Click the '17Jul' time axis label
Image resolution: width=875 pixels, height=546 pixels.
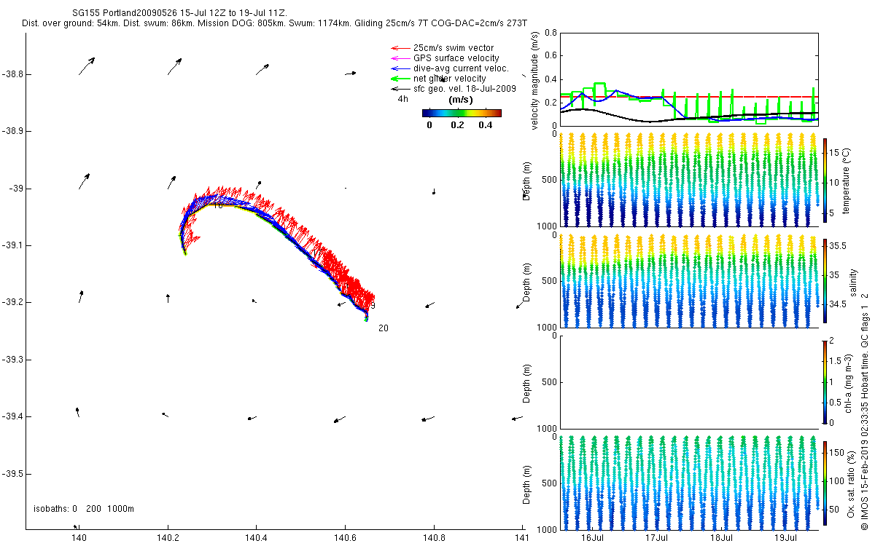657,538
